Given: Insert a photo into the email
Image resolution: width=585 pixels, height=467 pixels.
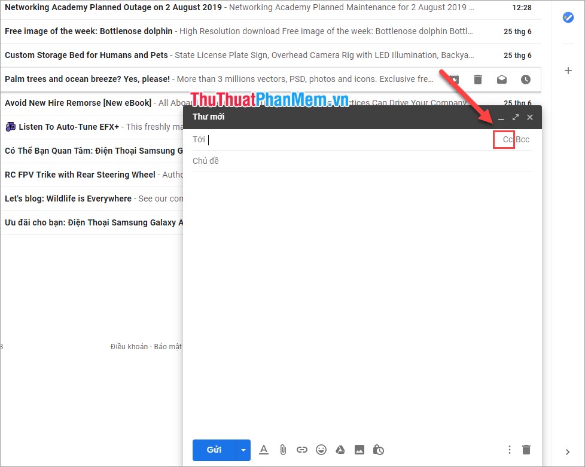Looking at the screenshot, I should coord(359,450).
